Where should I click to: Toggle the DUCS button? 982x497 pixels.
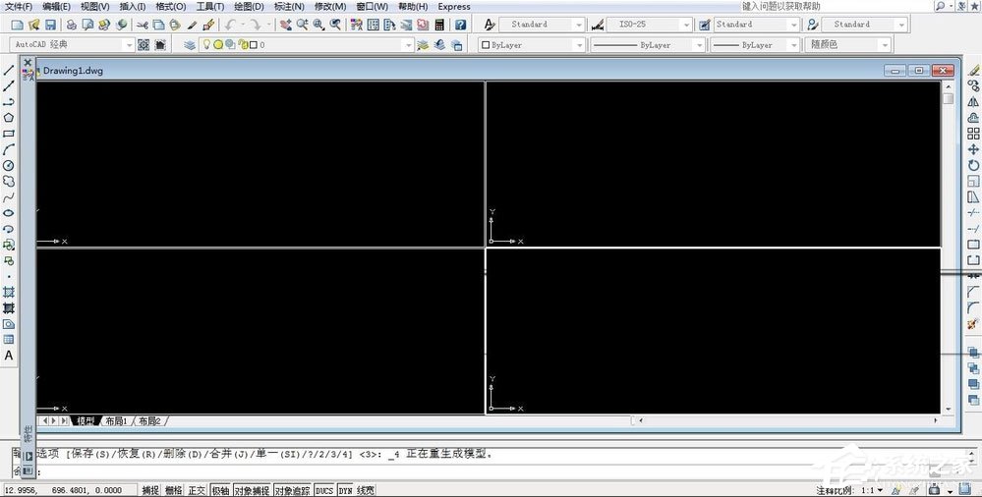(324, 491)
